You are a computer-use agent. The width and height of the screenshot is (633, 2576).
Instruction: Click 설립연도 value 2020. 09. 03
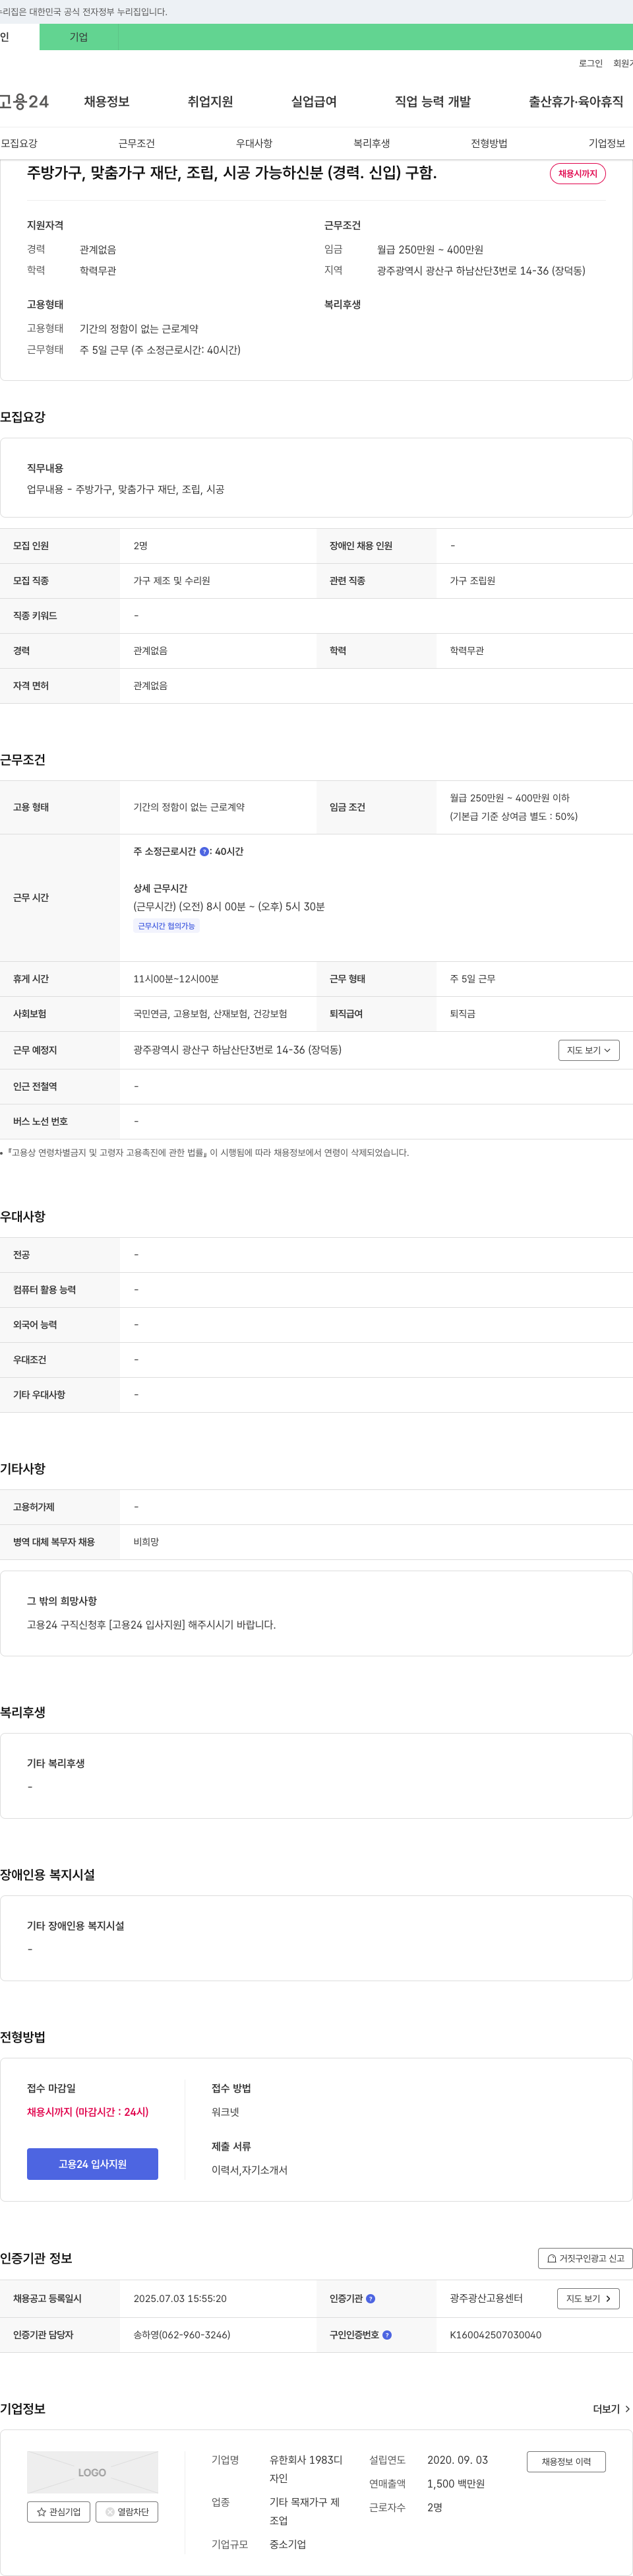point(458,2460)
